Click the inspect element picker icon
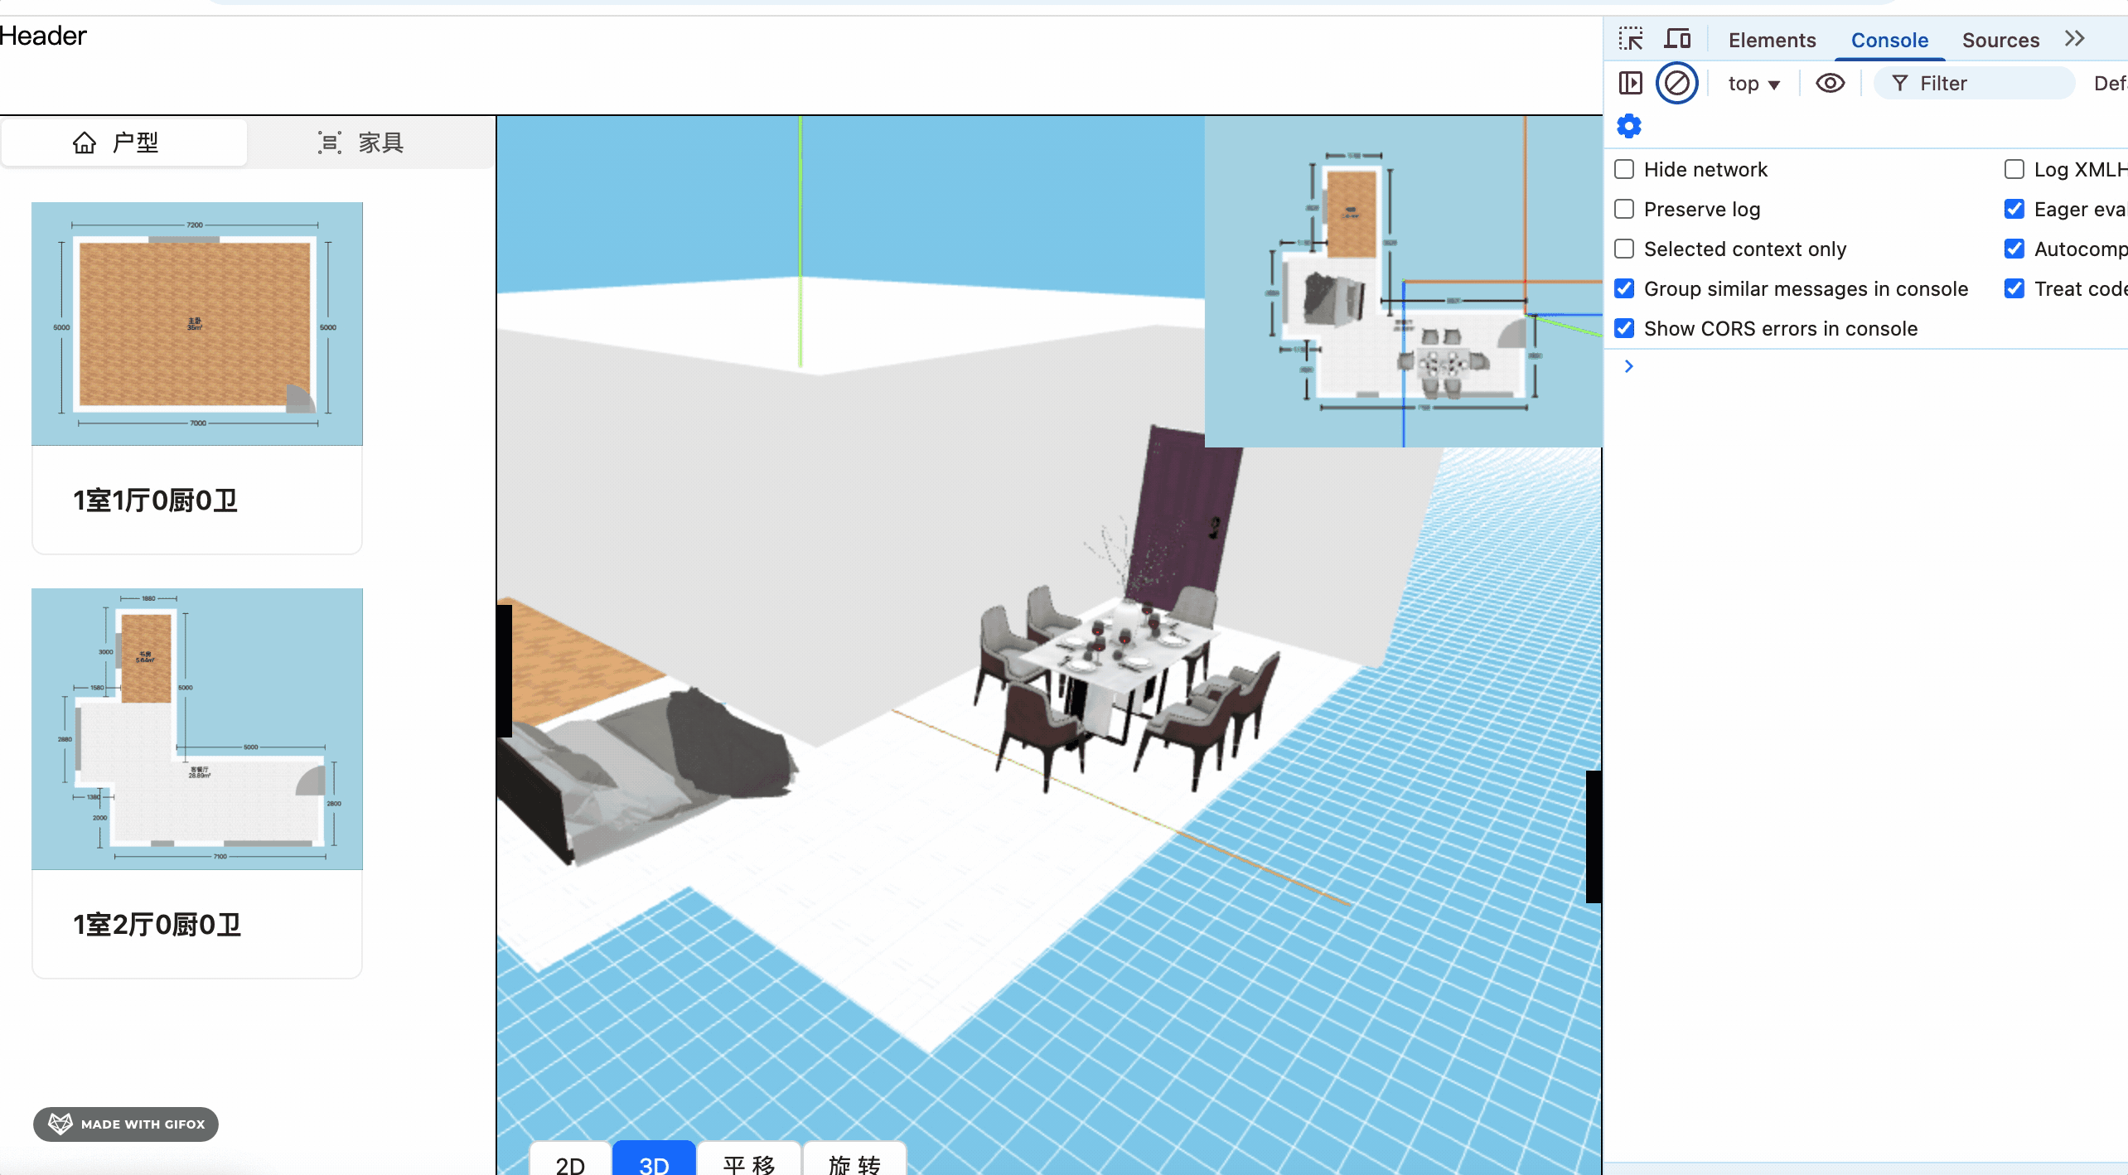The image size is (2128, 1175). (1630, 39)
